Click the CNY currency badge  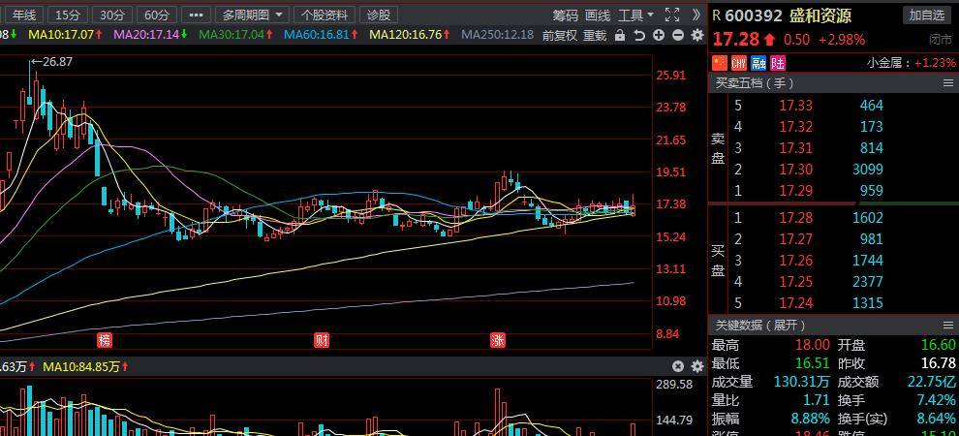coord(738,62)
